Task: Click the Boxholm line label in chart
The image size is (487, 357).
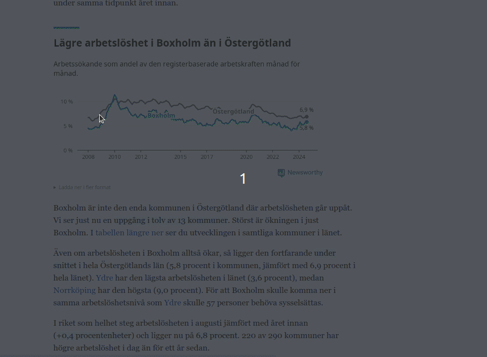Action: pyautogui.click(x=161, y=116)
